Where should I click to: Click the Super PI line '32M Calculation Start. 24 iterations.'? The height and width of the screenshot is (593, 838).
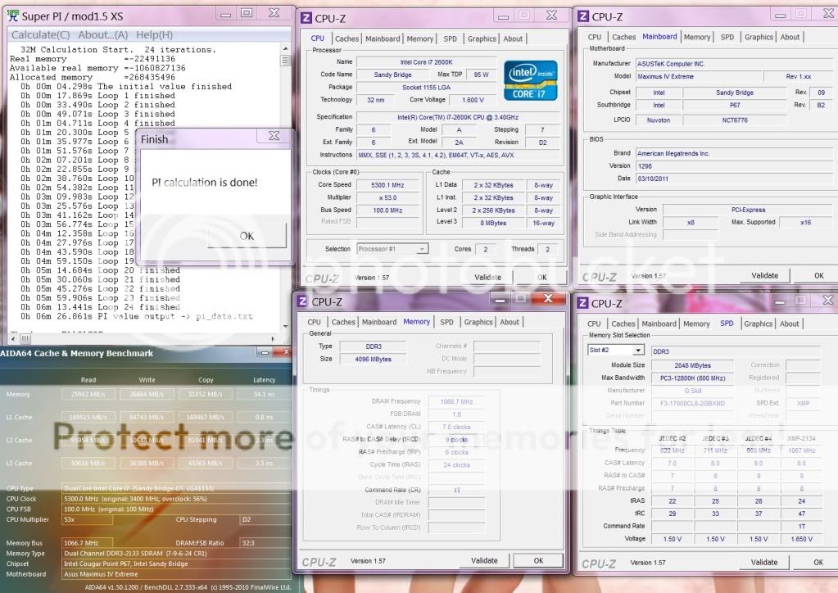coord(118,50)
